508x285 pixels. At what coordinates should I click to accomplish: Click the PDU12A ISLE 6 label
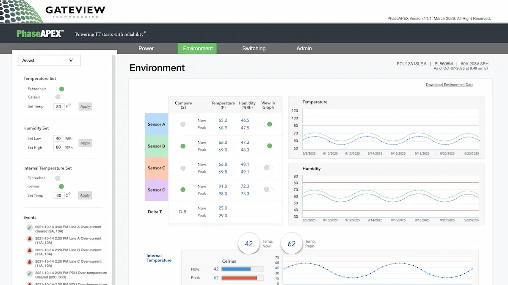coord(411,64)
